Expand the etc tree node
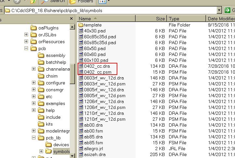The height and width of the screenshot is (158, 235). pos(34,96)
